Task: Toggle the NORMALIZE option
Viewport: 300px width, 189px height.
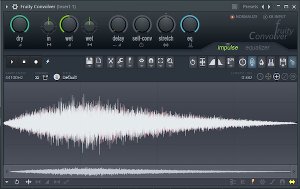Action: click(244, 17)
